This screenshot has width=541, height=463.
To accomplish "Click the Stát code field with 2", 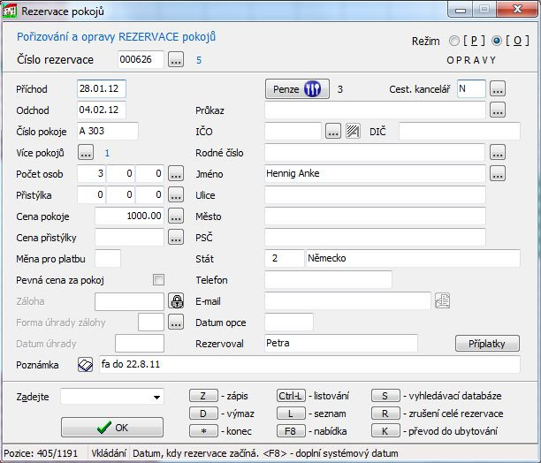I will [x=285, y=258].
